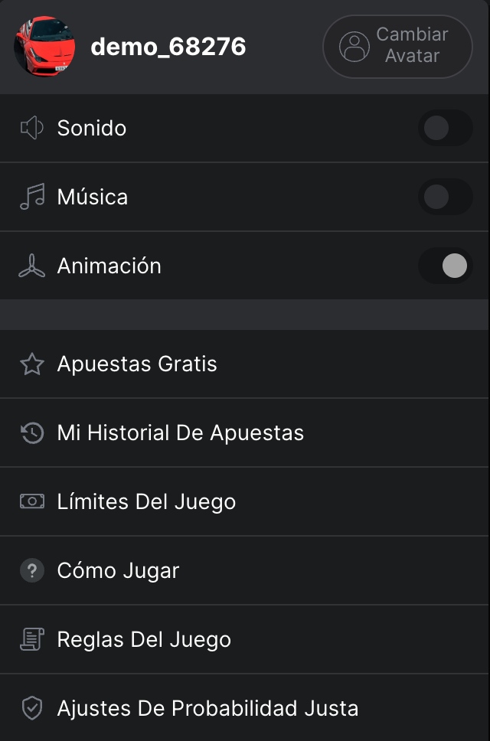
Task: Disable the Animación toggle
Action: pos(445,266)
